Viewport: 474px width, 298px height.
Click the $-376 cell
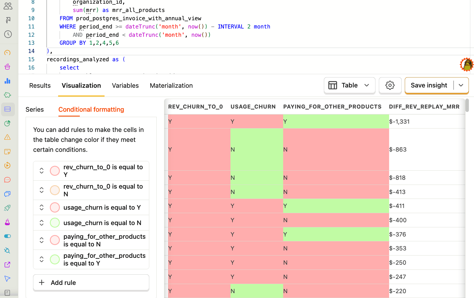pos(427,234)
